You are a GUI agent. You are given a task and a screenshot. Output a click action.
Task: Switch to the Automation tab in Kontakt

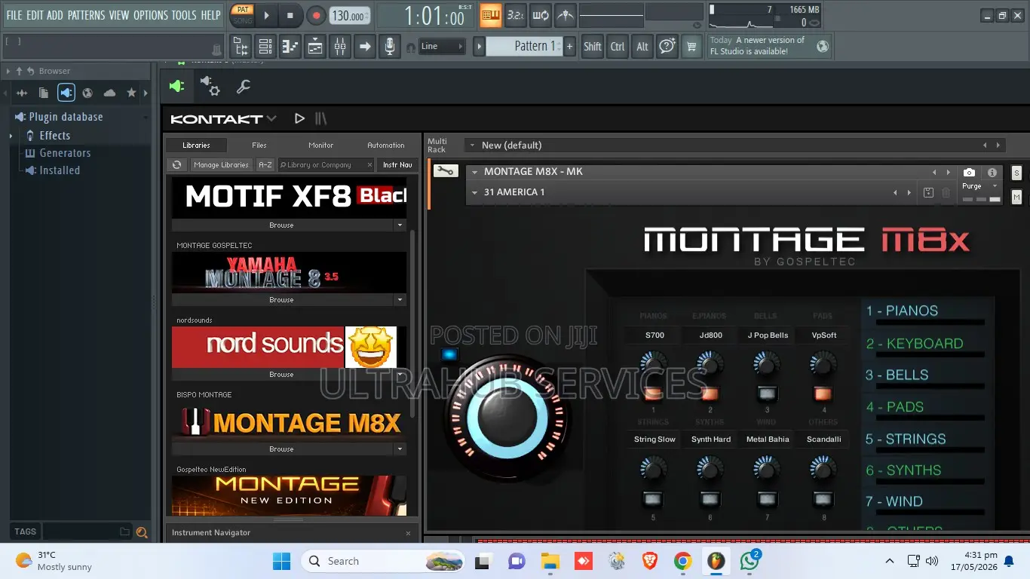386,145
